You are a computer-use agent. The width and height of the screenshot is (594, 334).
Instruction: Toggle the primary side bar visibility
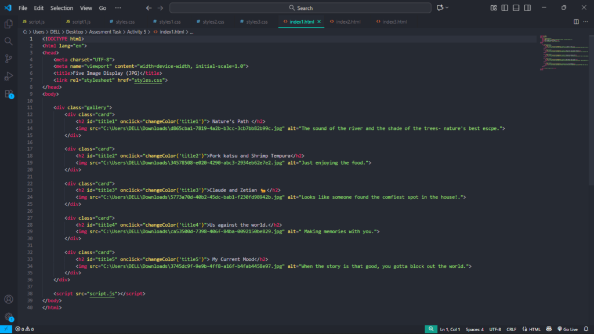(505, 8)
